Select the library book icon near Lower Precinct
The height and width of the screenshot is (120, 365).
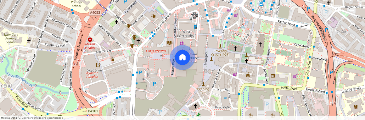click(x=170, y=43)
